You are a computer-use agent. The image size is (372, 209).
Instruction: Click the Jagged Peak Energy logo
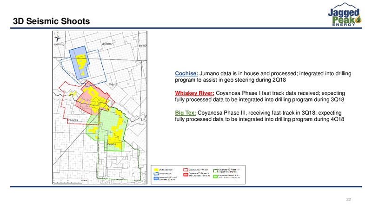pyautogui.click(x=344, y=14)
